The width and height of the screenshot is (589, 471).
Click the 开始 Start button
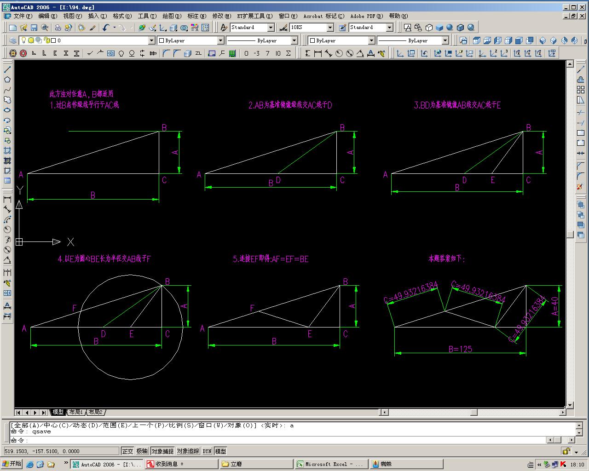pyautogui.click(x=12, y=464)
